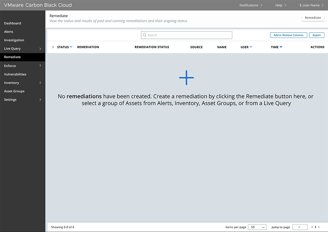The width and height of the screenshot is (328, 232).
Task: Click the Remediate button at top right
Action: pos(313,18)
